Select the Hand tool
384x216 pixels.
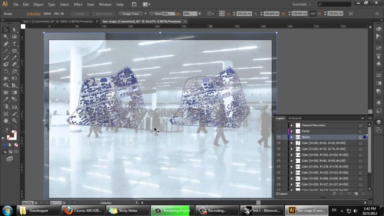6,121
